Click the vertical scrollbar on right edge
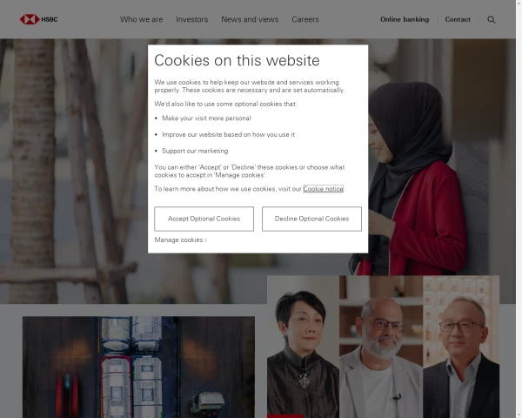The height and width of the screenshot is (418, 522). 519,209
